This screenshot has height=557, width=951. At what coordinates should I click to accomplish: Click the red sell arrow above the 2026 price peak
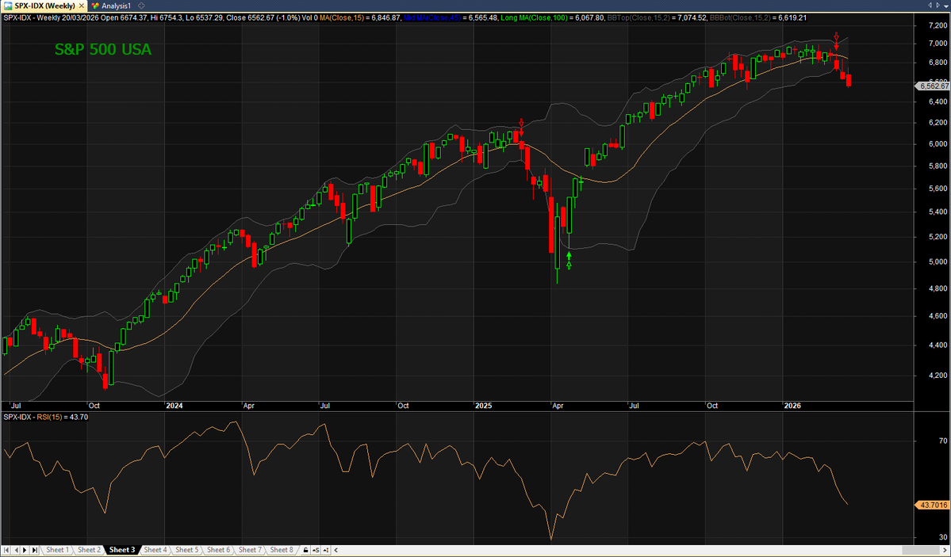tap(836, 40)
